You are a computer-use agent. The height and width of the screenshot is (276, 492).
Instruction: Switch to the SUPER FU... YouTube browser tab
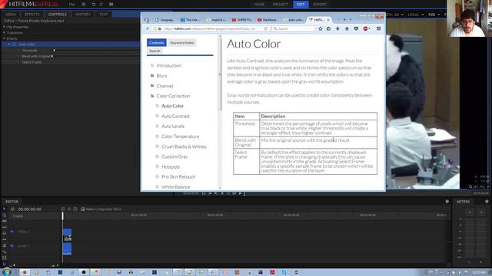coord(242,20)
